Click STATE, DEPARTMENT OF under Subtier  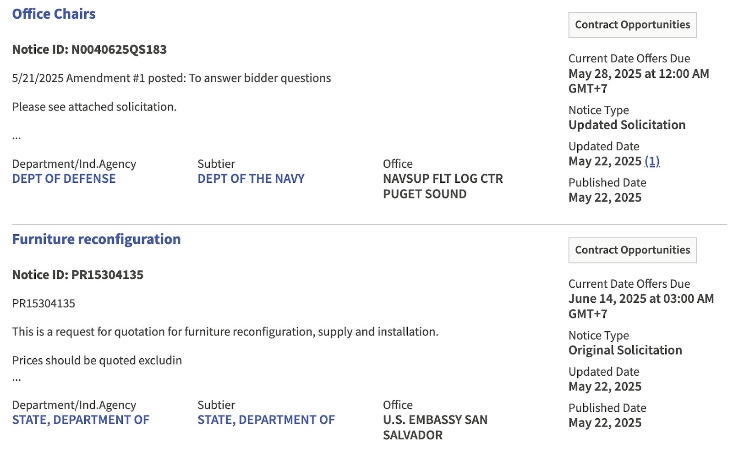266,420
